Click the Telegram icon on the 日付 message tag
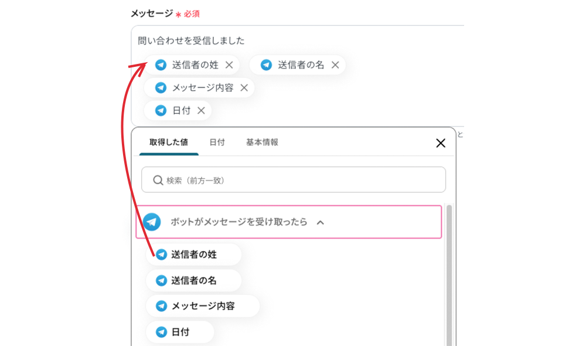The image size is (586, 346). (161, 110)
